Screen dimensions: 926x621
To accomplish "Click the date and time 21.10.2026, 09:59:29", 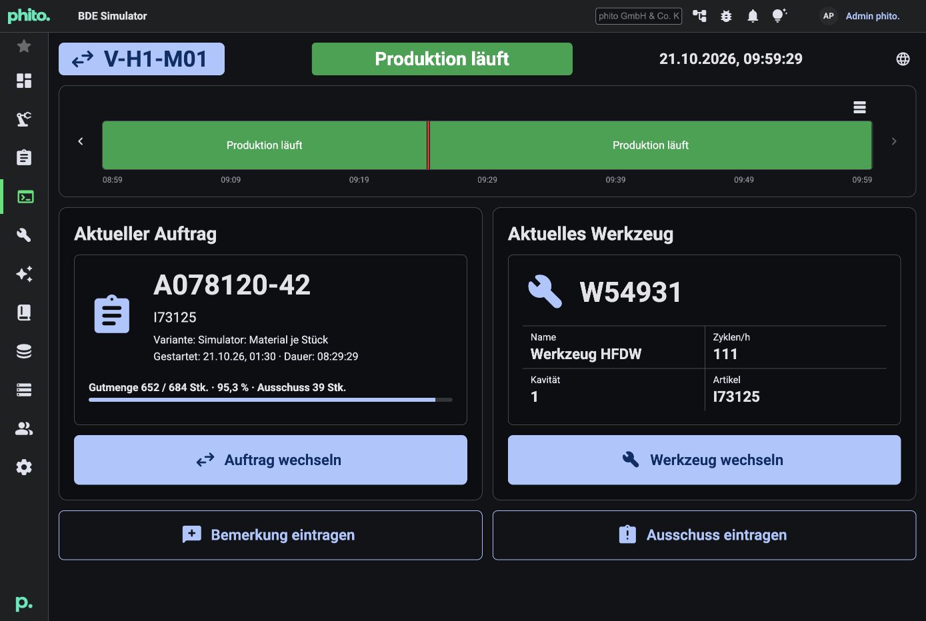I will 731,59.
